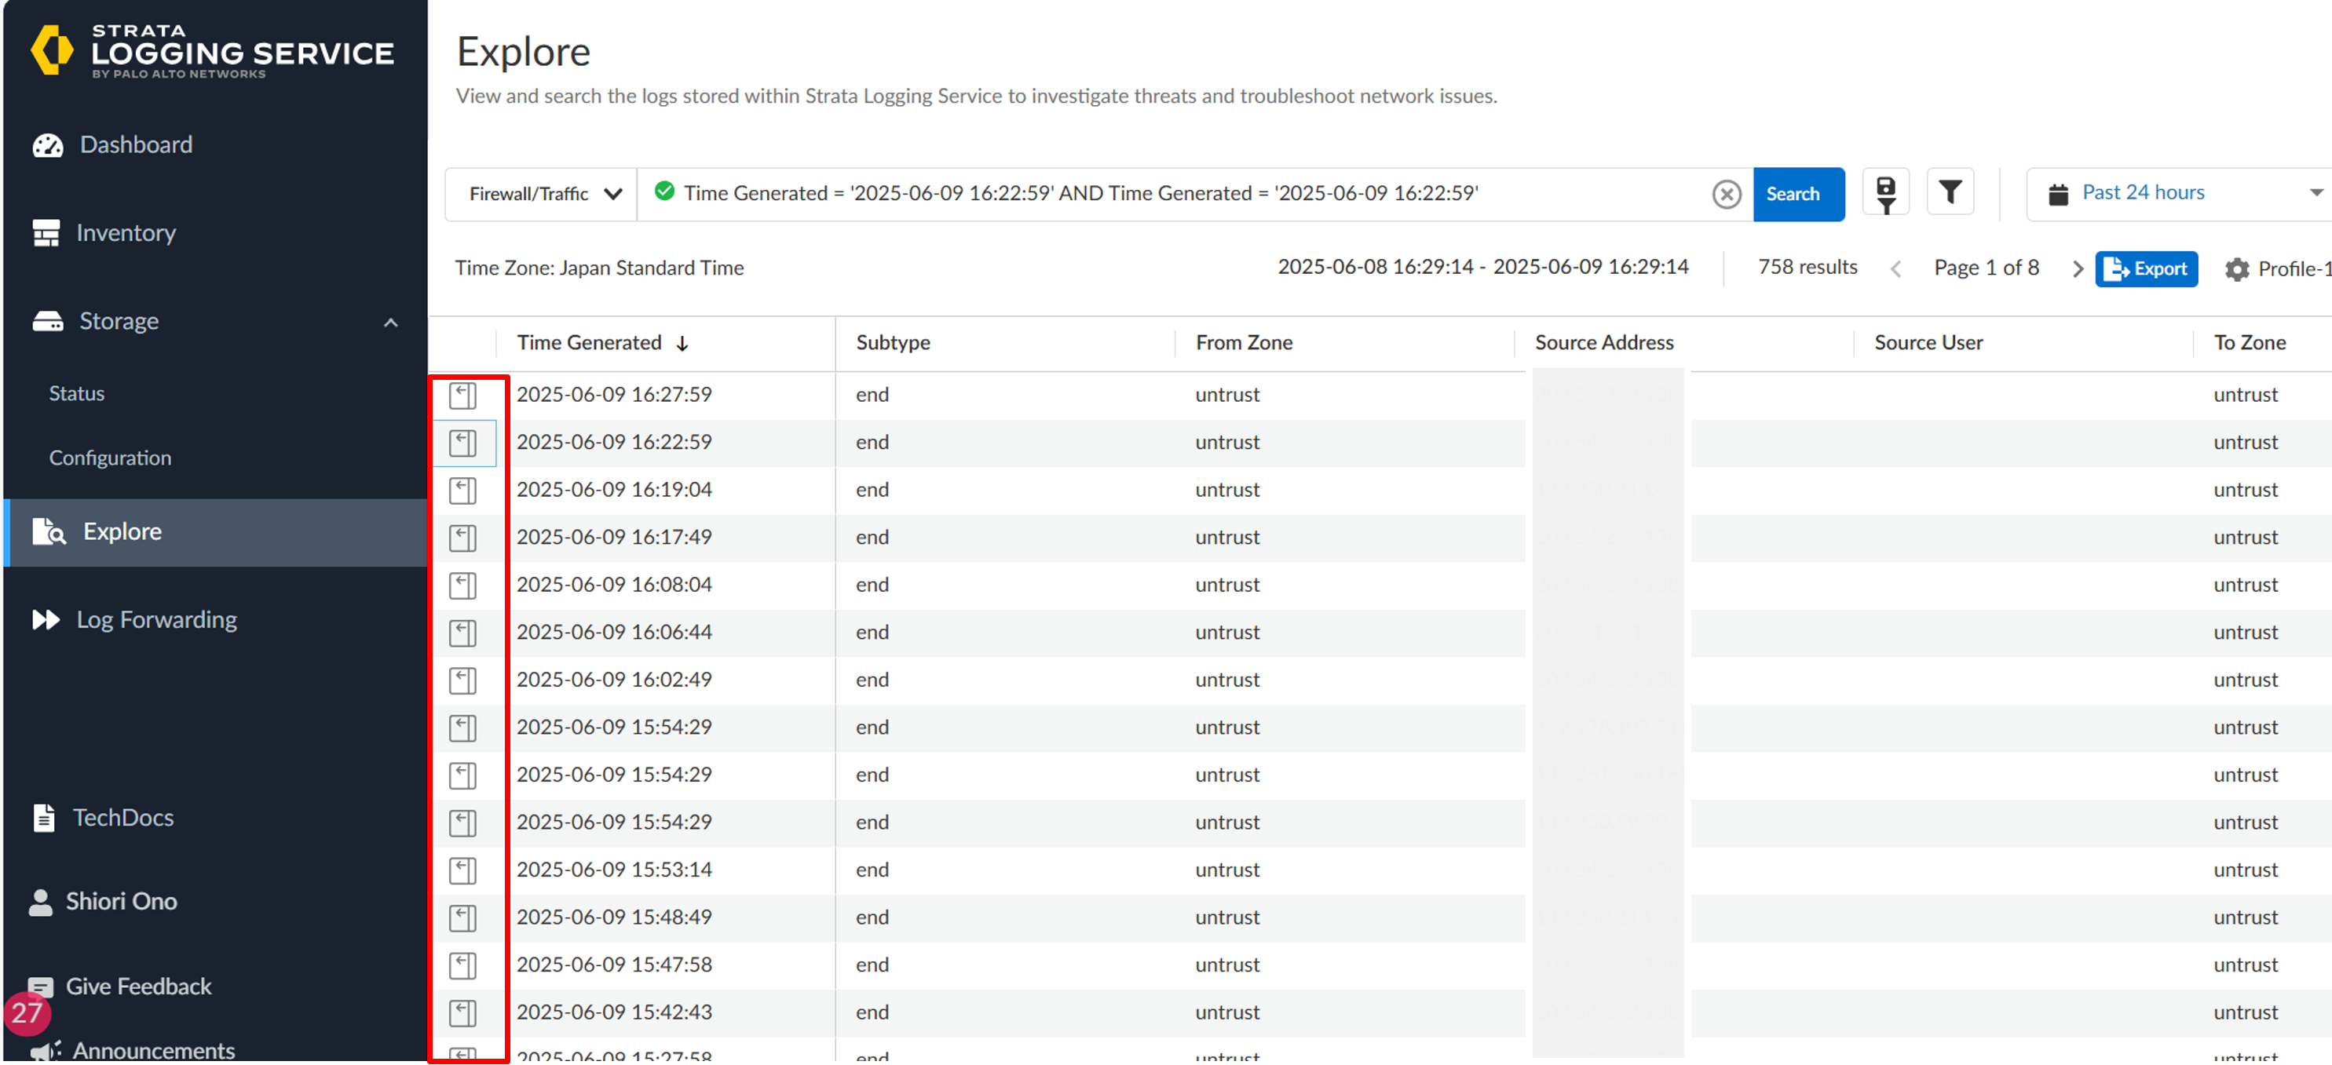Open Give Feedback
The image size is (2332, 1065).
click(138, 987)
